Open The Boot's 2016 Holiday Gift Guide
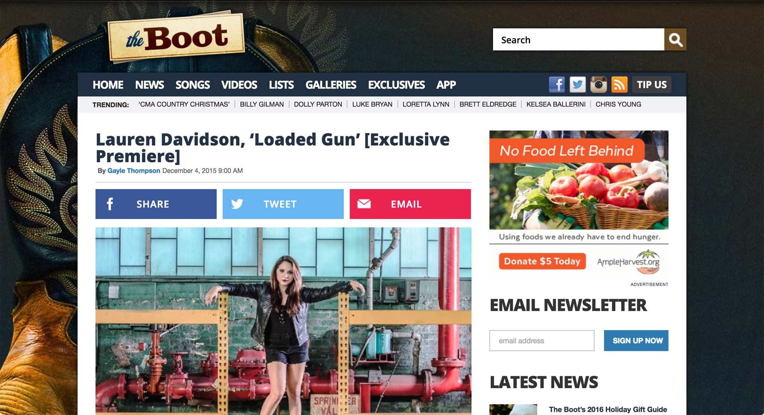Viewport: 764px width, 415px height. (x=608, y=409)
